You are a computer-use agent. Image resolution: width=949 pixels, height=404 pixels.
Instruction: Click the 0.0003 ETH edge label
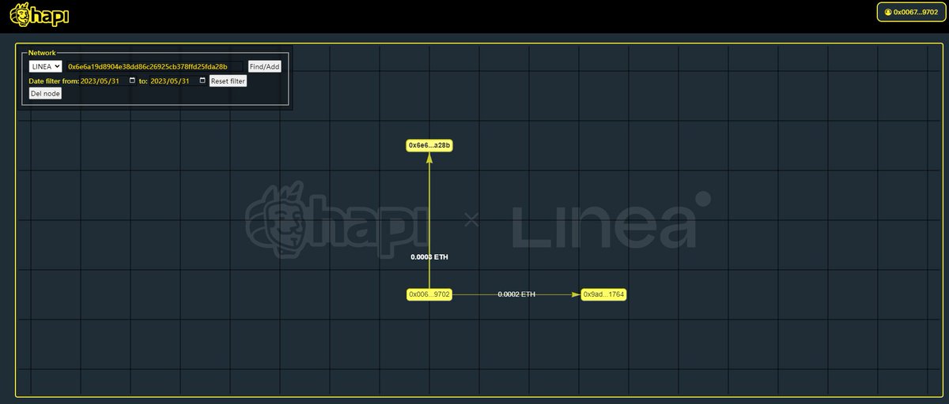[429, 257]
